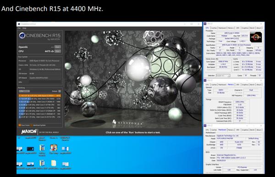The image size is (275, 177).
Task: Switch to About tab in Mainboard-tab CPU-Z window
Action: pyautogui.click(x=258, y=130)
